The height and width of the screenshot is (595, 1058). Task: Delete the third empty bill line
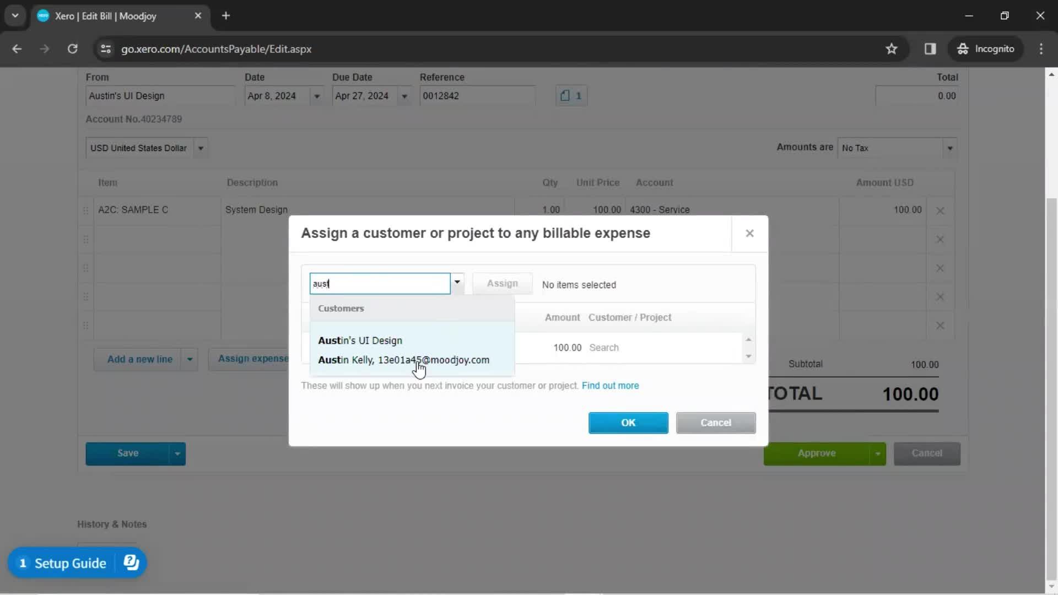940,268
